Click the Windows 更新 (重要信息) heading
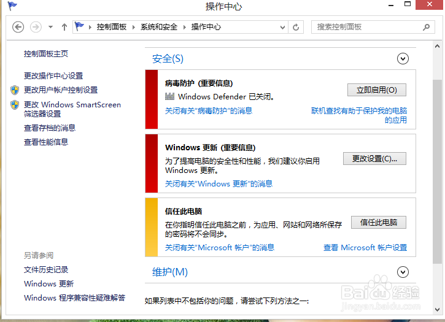 tap(211, 148)
